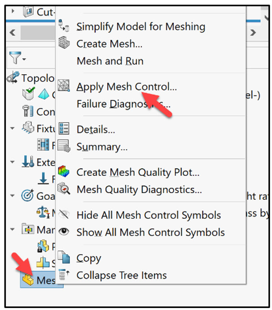Open mesh Details using its list icon
Screen dimensions: 272x310
[64, 129]
